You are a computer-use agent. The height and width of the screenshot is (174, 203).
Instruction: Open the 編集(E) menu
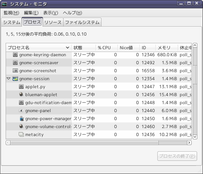point(31,13)
